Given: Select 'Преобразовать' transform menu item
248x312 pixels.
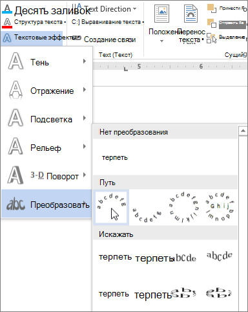Looking at the screenshot, I should [x=47, y=204].
